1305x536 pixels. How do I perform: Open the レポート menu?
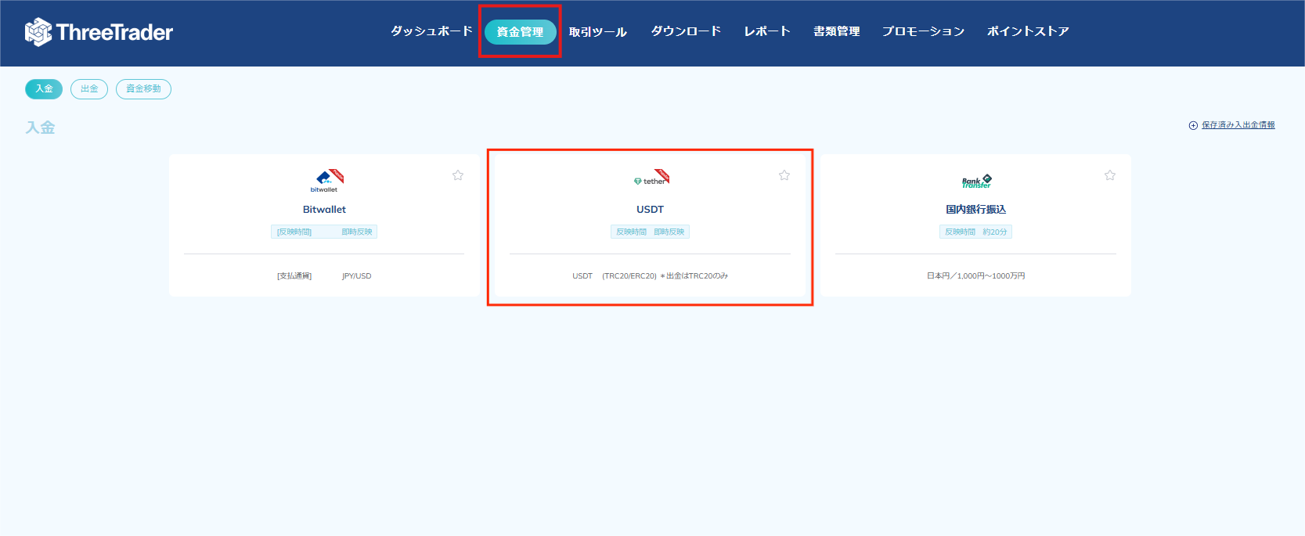click(x=767, y=31)
